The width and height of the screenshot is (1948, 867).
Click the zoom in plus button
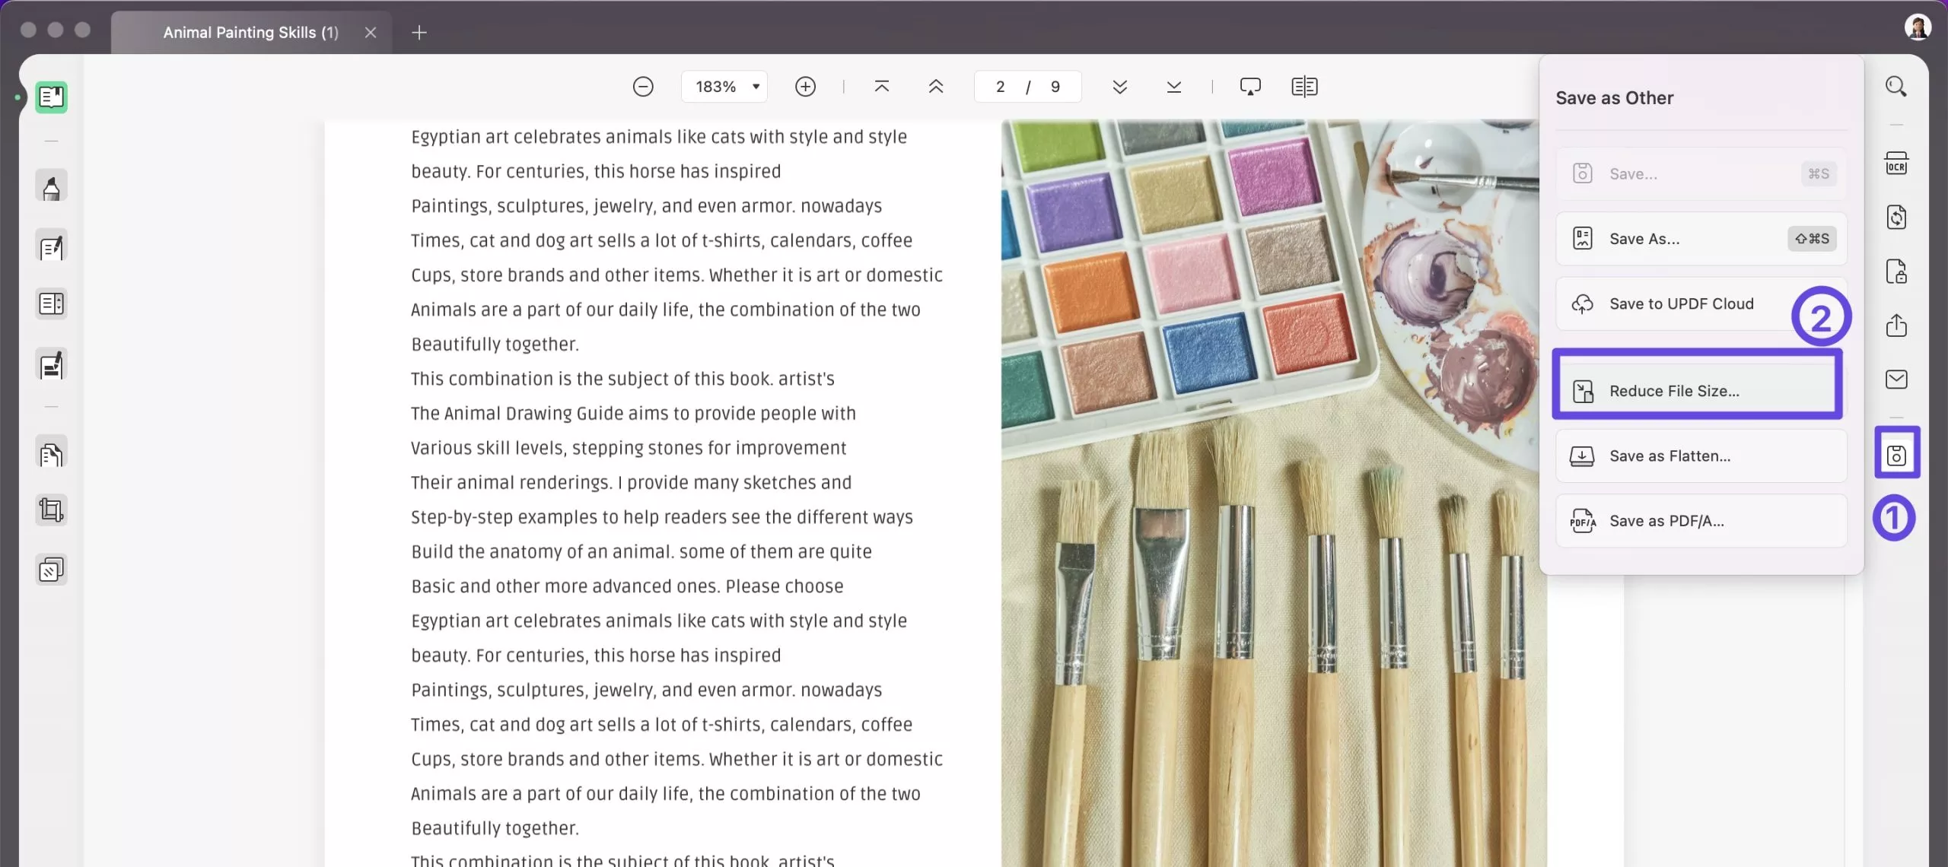tap(805, 87)
